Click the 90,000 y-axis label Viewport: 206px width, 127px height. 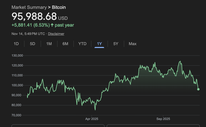[x=16, y=95]
